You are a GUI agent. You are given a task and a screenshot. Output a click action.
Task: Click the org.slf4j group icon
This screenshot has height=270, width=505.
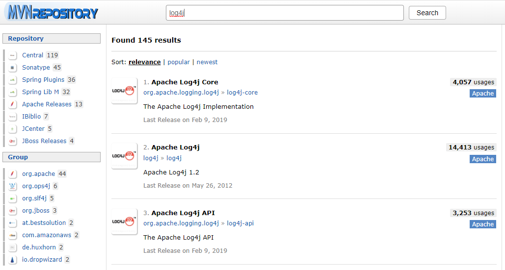[12, 198]
